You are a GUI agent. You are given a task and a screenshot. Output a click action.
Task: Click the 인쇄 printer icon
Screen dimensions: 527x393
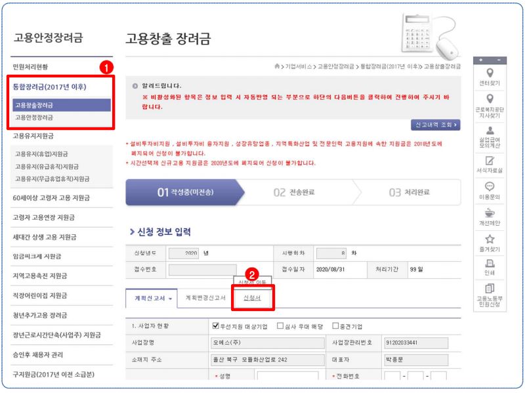click(x=490, y=263)
